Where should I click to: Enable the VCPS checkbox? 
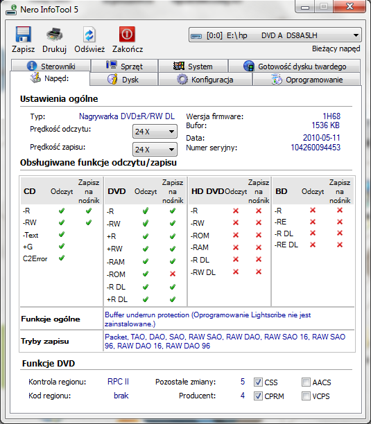point(306,396)
